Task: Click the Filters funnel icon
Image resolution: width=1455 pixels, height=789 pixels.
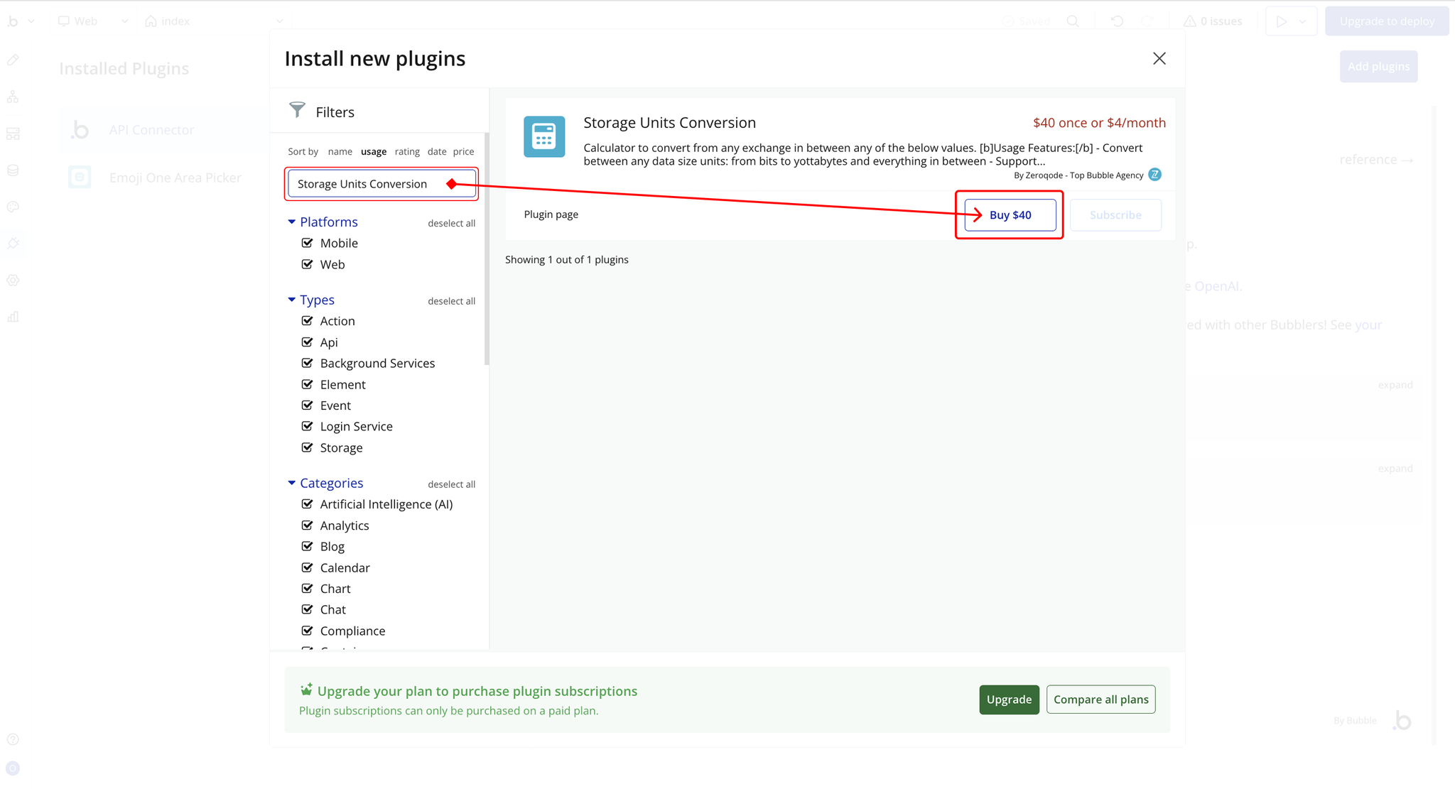Action: pyautogui.click(x=297, y=111)
